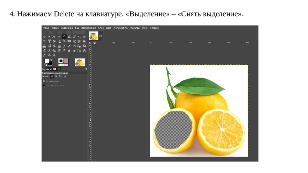Open the Изображение menu
The image size is (308, 173).
pyautogui.click(x=89, y=28)
